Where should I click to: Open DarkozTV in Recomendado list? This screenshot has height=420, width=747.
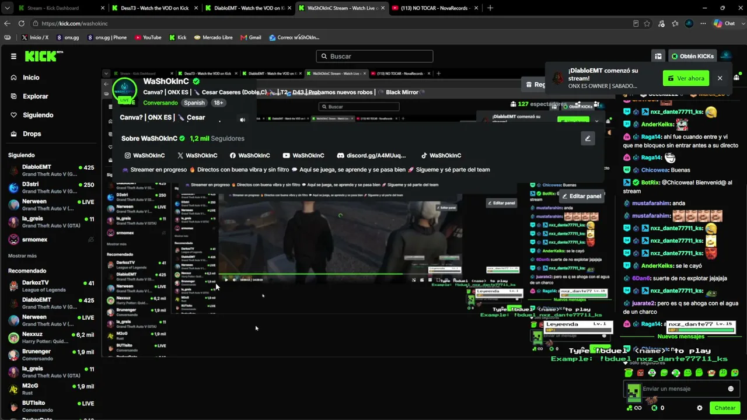pos(51,286)
